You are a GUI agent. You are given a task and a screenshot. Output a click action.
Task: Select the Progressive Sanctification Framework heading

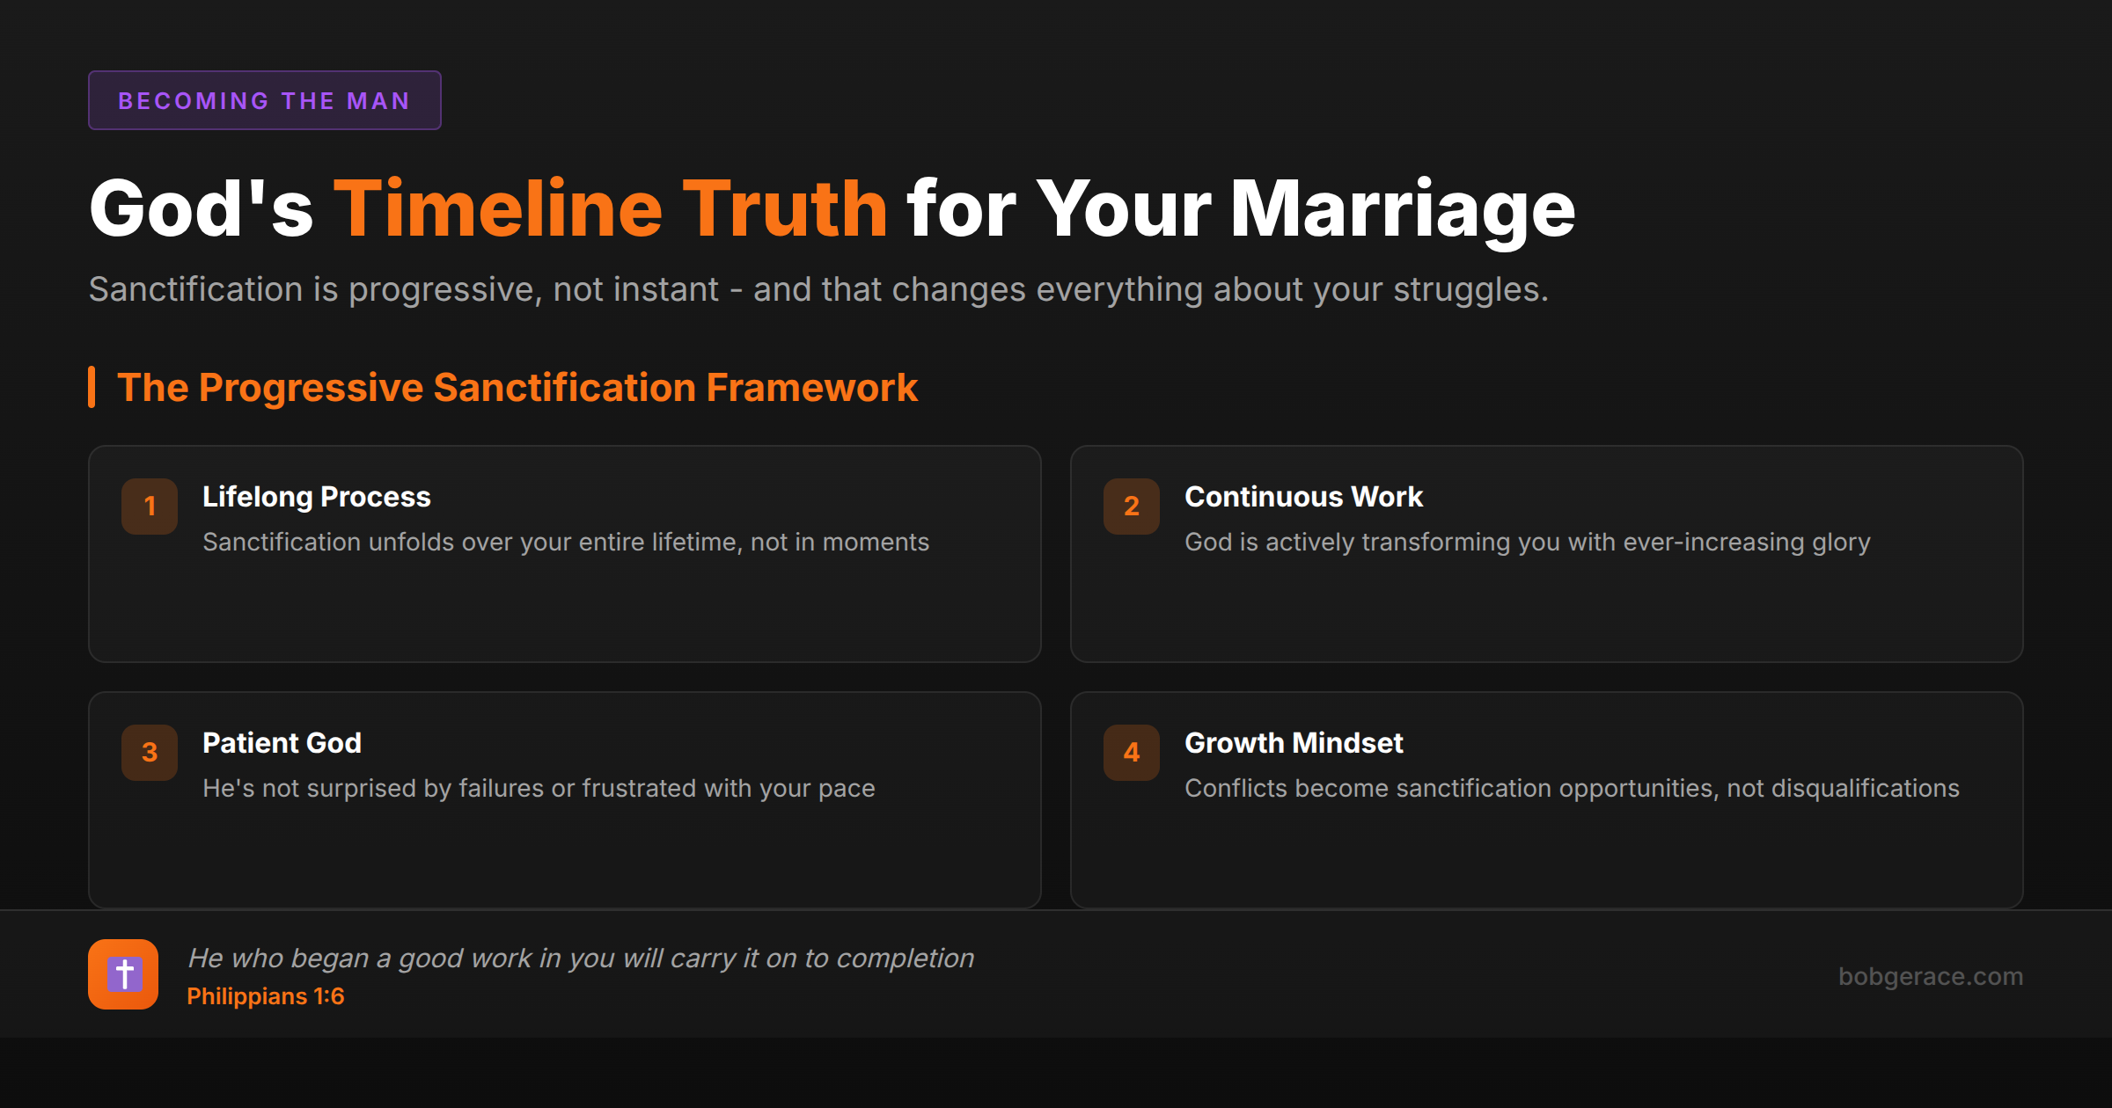pyautogui.click(x=517, y=387)
